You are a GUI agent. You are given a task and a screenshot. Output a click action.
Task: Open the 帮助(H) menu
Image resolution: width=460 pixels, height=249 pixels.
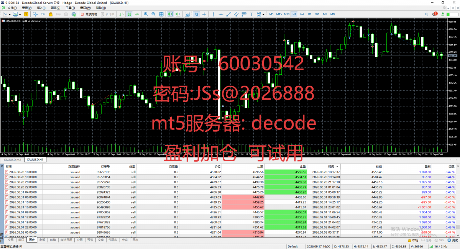coord(101,8)
